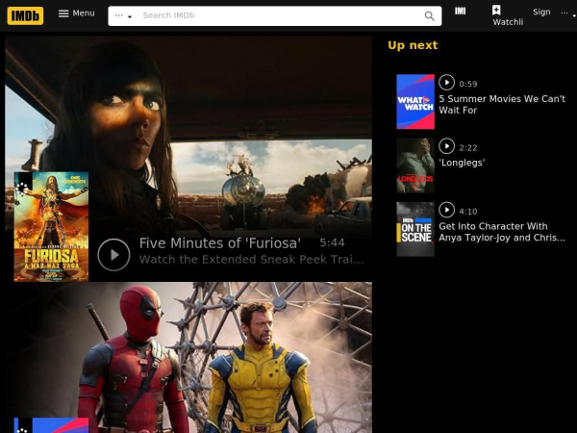The image size is (577, 433).
Task: Open the language options dropdown at top right
Action: pos(567,13)
